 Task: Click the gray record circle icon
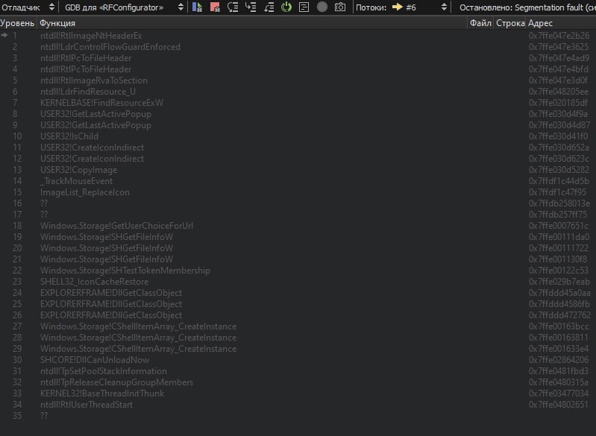[322, 7]
